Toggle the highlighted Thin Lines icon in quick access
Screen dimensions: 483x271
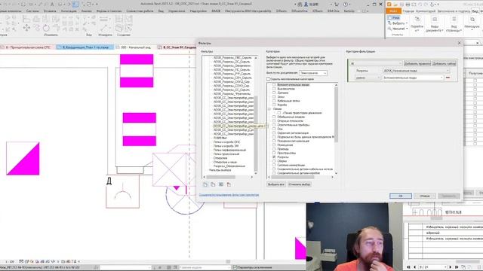click(75, 5)
